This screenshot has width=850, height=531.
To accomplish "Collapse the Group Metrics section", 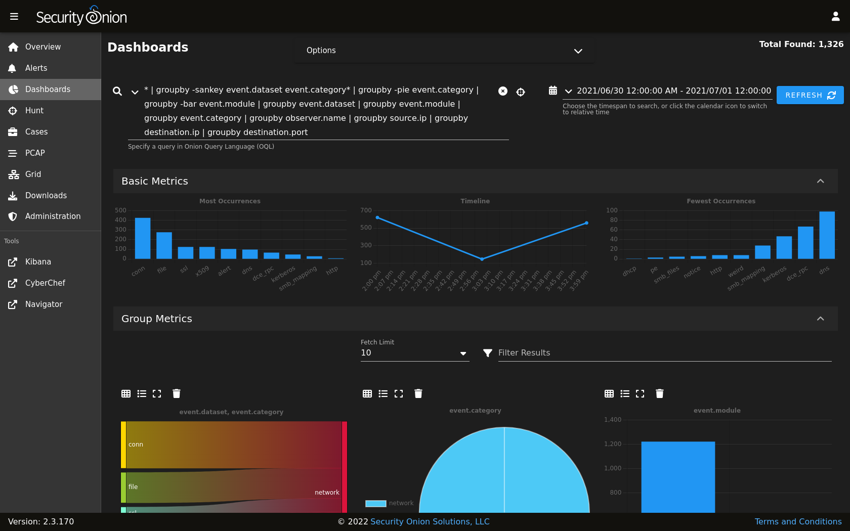I will pyautogui.click(x=821, y=319).
